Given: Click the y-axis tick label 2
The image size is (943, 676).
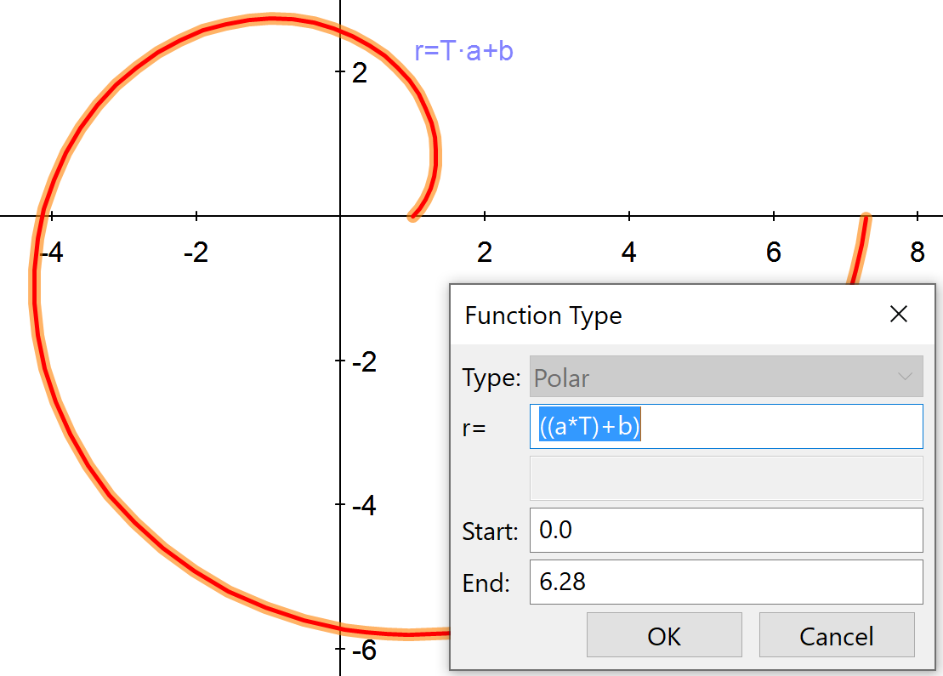Looking at the screenshot, I should [x=360, y=73].
